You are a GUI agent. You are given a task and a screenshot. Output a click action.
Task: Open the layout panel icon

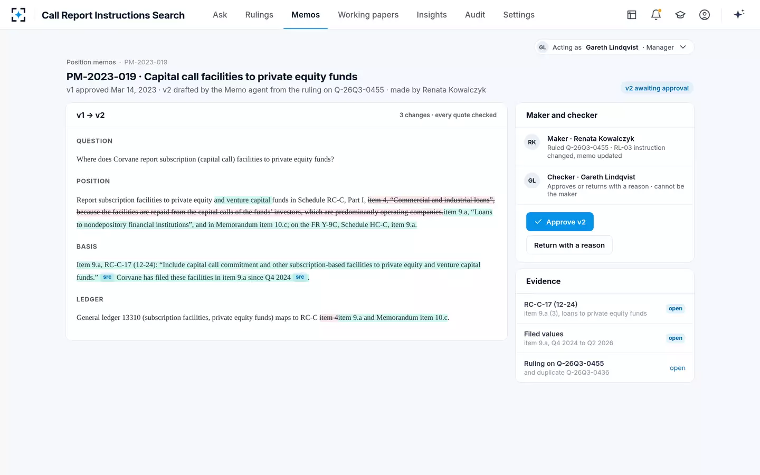click(x=632, y=15)
